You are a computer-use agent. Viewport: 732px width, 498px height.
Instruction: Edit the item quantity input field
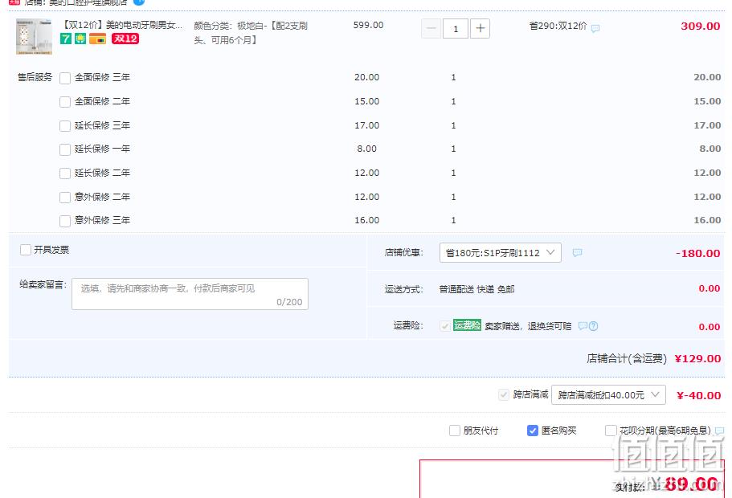[x=455, y=28]
